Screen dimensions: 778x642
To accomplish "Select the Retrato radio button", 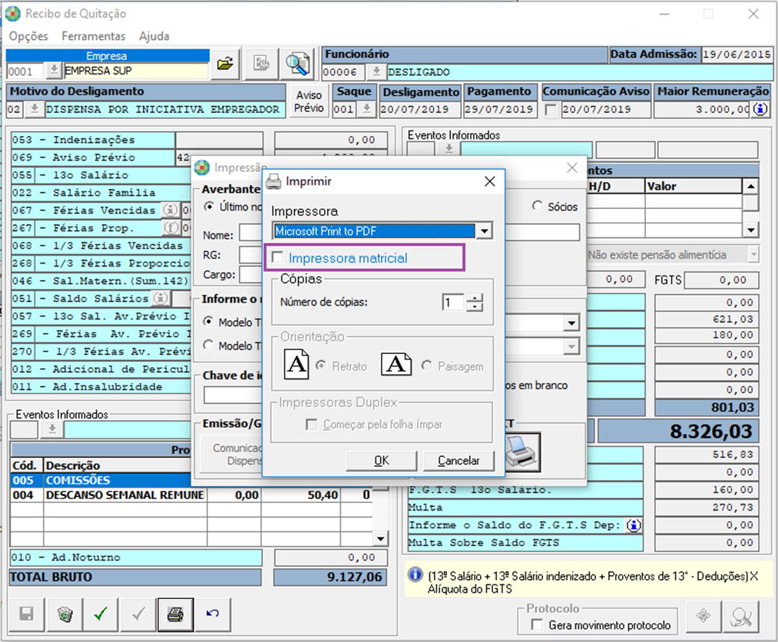I will pyautogui.click(x=321, y=366).
